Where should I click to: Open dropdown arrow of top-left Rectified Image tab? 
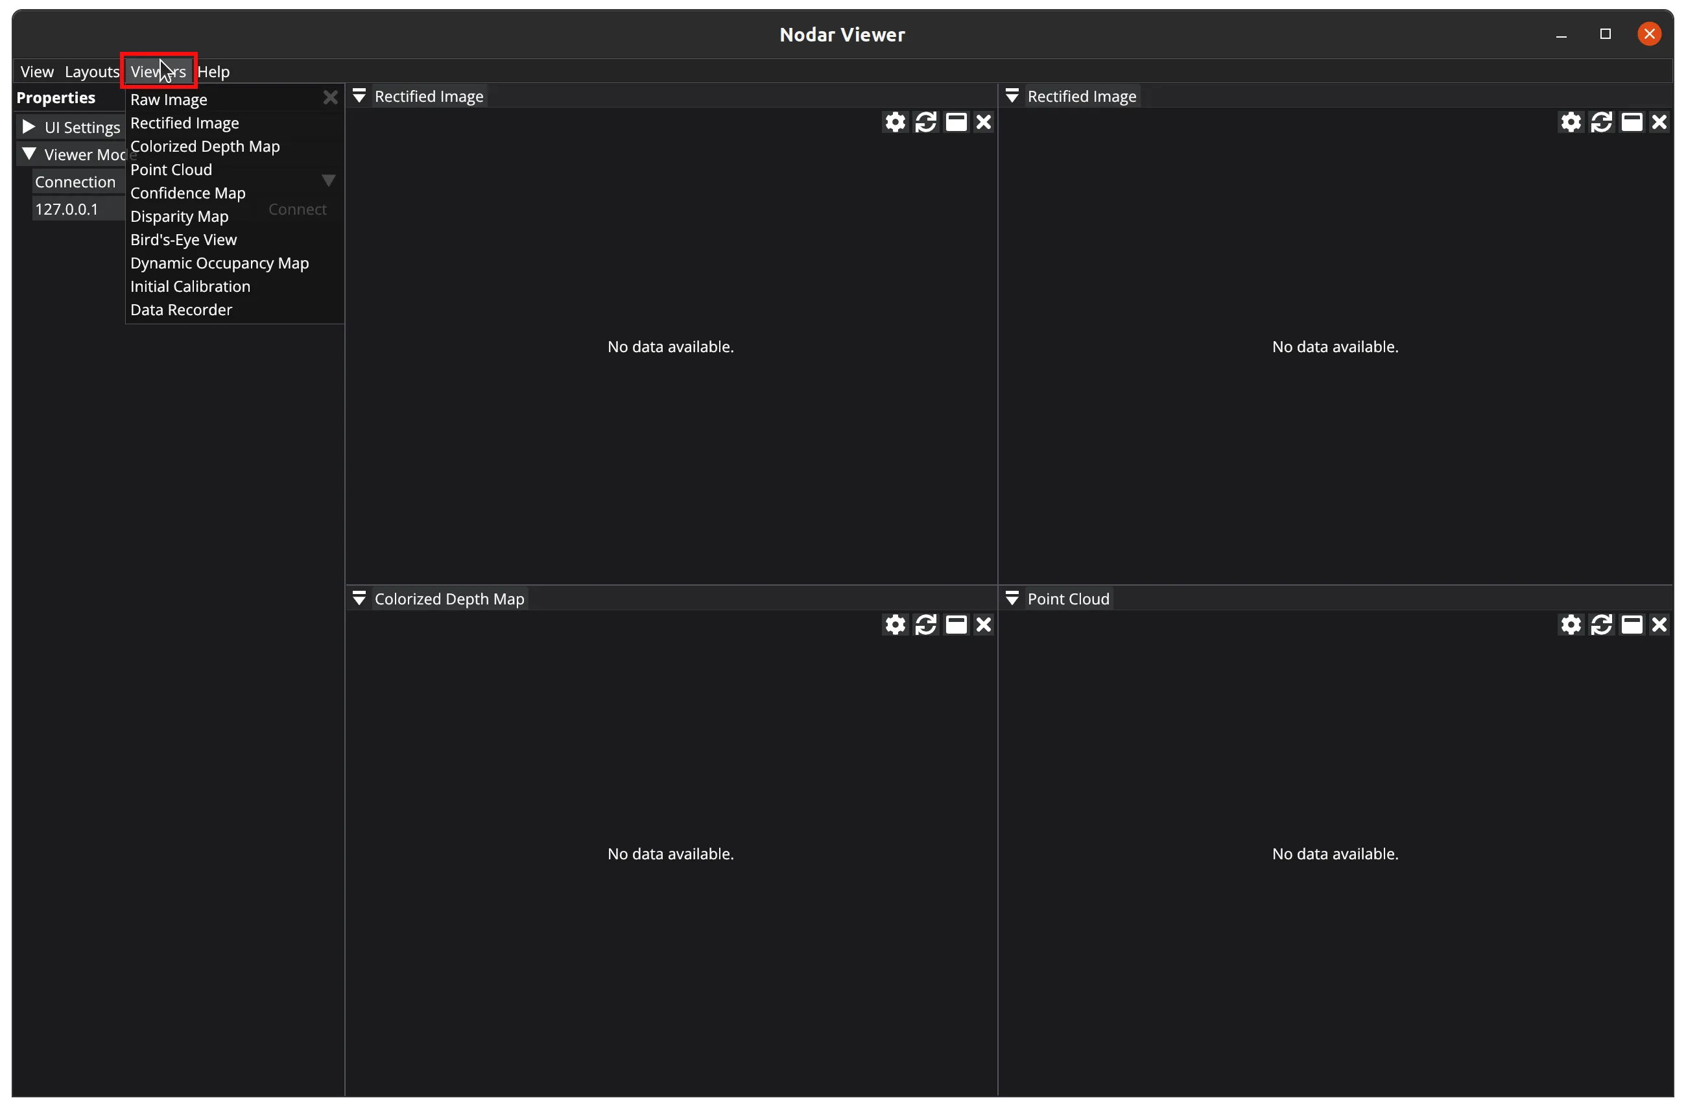tap(359, 97)
